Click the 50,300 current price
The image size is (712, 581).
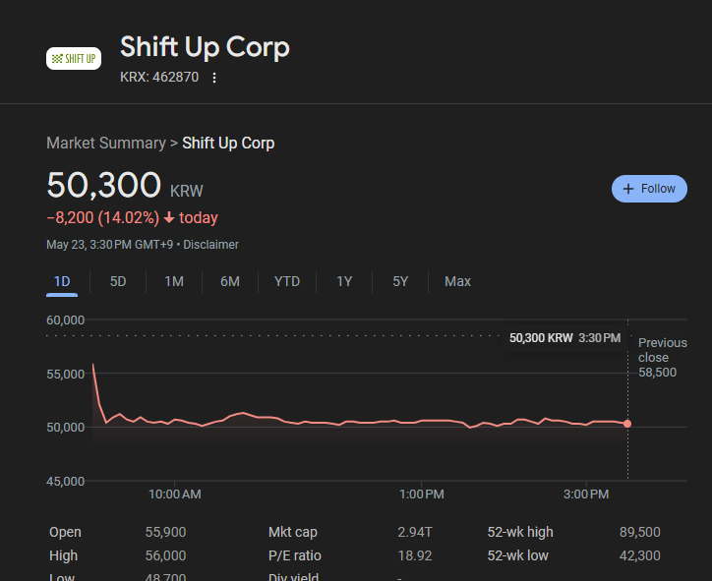(103, 185)
